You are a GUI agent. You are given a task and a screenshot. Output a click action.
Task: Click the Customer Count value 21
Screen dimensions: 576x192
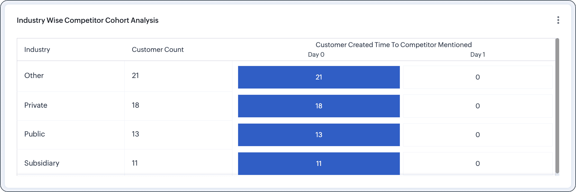click(135, 76)
